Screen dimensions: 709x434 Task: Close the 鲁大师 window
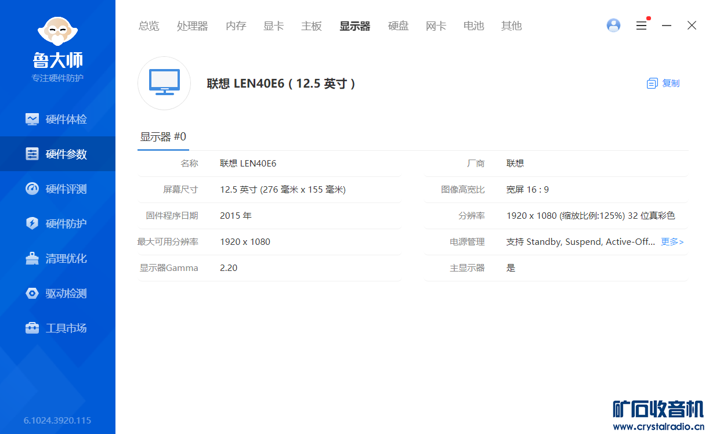click(x=692, y=26)
